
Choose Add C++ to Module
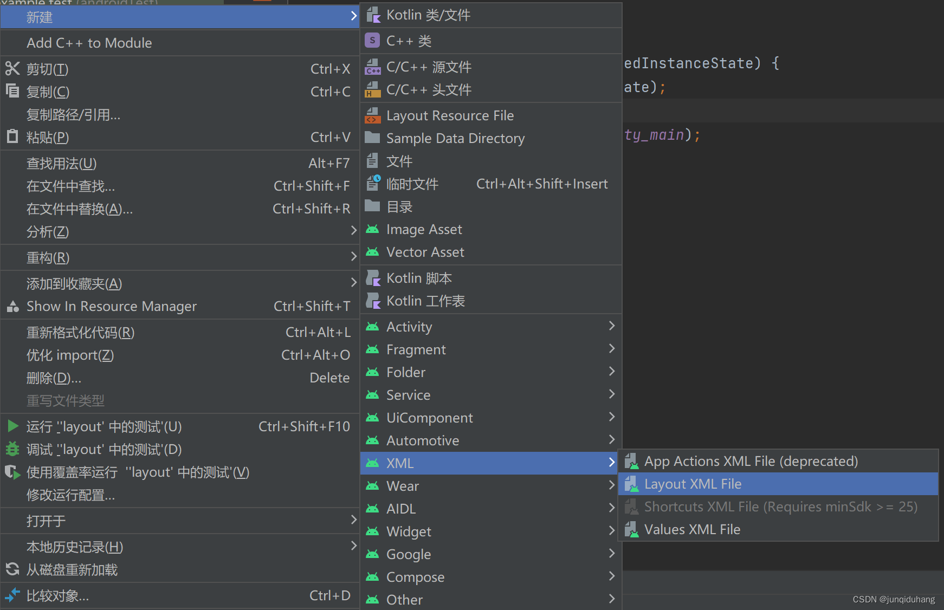pos(180,43)
